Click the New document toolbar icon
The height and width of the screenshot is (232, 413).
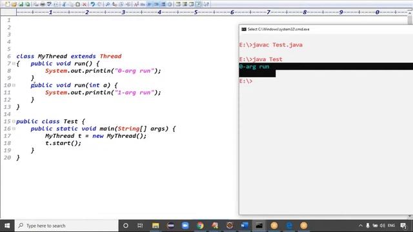(x=7, y=5)
